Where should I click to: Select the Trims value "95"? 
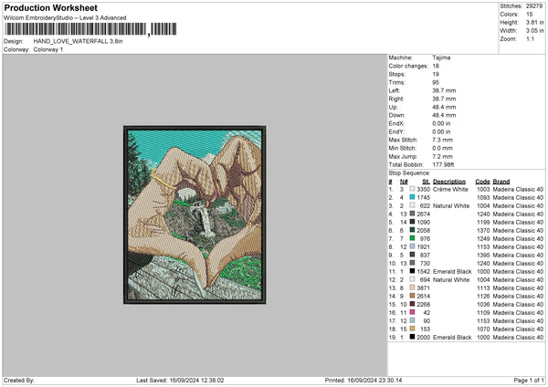pos(436,82)
